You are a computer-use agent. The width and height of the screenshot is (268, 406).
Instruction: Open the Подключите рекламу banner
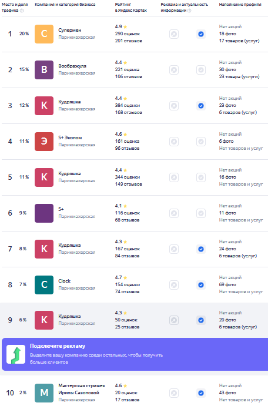[x=135, y=354]
